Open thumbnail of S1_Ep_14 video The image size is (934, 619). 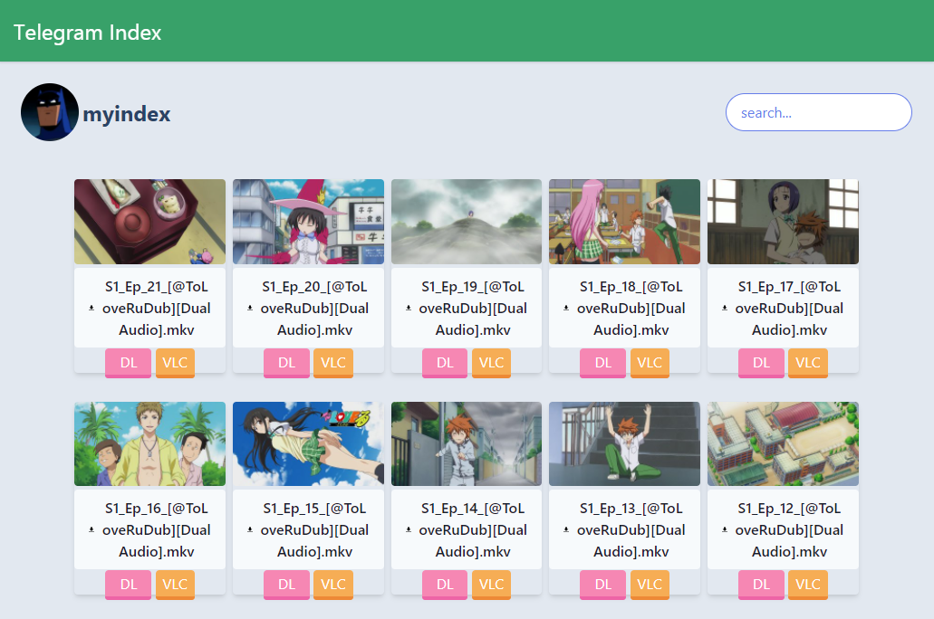467,444
